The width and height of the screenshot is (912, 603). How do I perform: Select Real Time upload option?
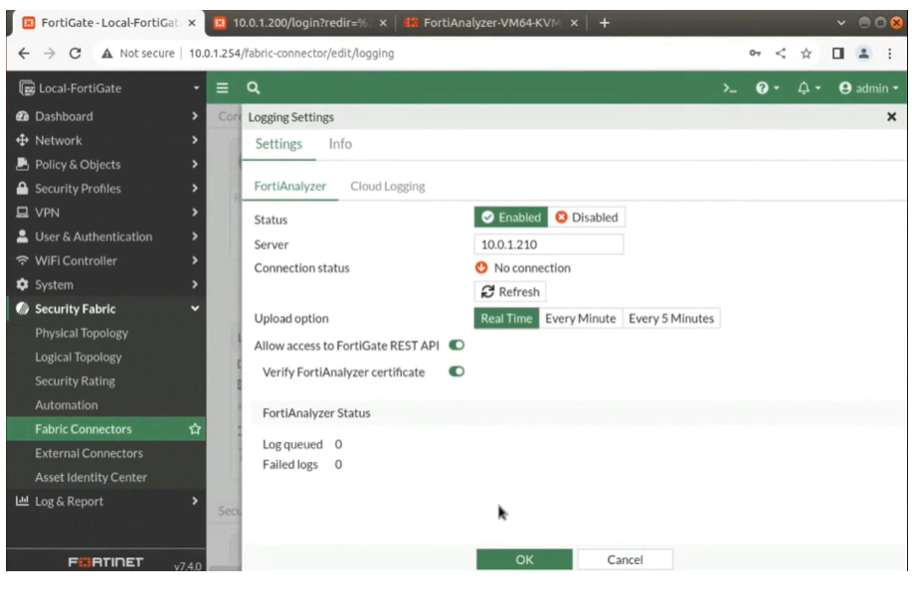coord(506,318)
